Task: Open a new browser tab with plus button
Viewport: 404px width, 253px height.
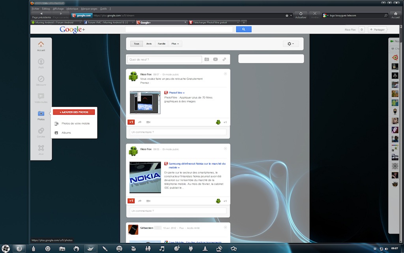Action: (244, 23)
